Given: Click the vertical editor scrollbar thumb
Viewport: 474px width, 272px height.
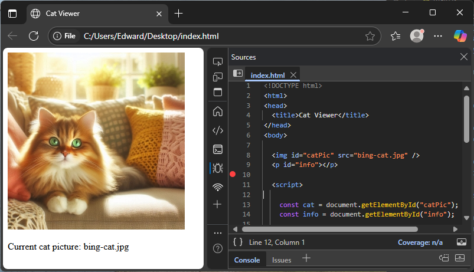Looking at the screenshot, I should 466,119.
